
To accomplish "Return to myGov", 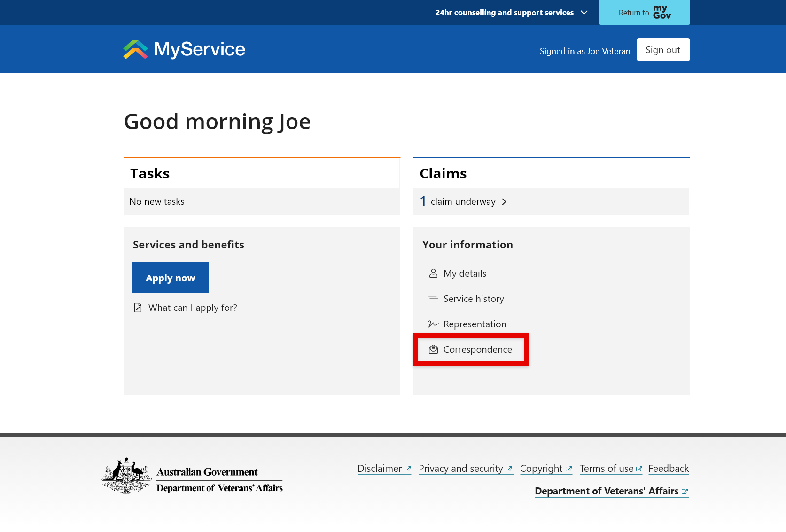I will [x=644, y=13].
